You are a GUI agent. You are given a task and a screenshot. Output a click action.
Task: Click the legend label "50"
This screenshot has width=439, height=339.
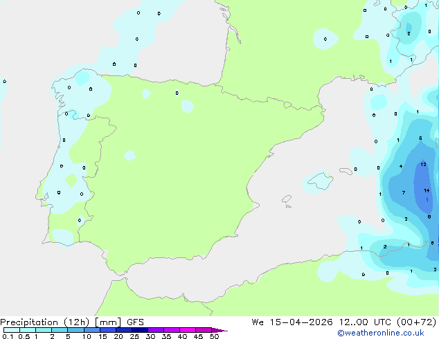coord(214,336)
